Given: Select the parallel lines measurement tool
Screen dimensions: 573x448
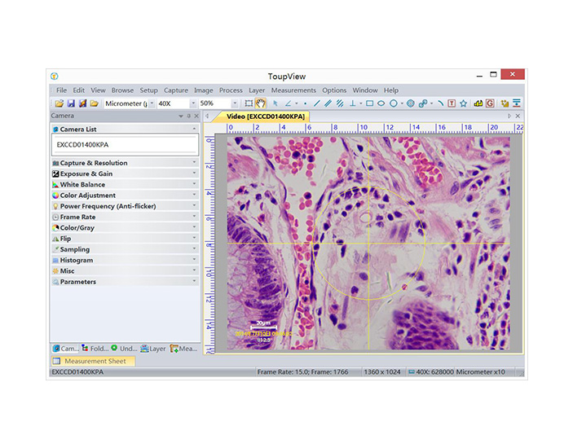Looking at the screenshot, I should [328, 103].
